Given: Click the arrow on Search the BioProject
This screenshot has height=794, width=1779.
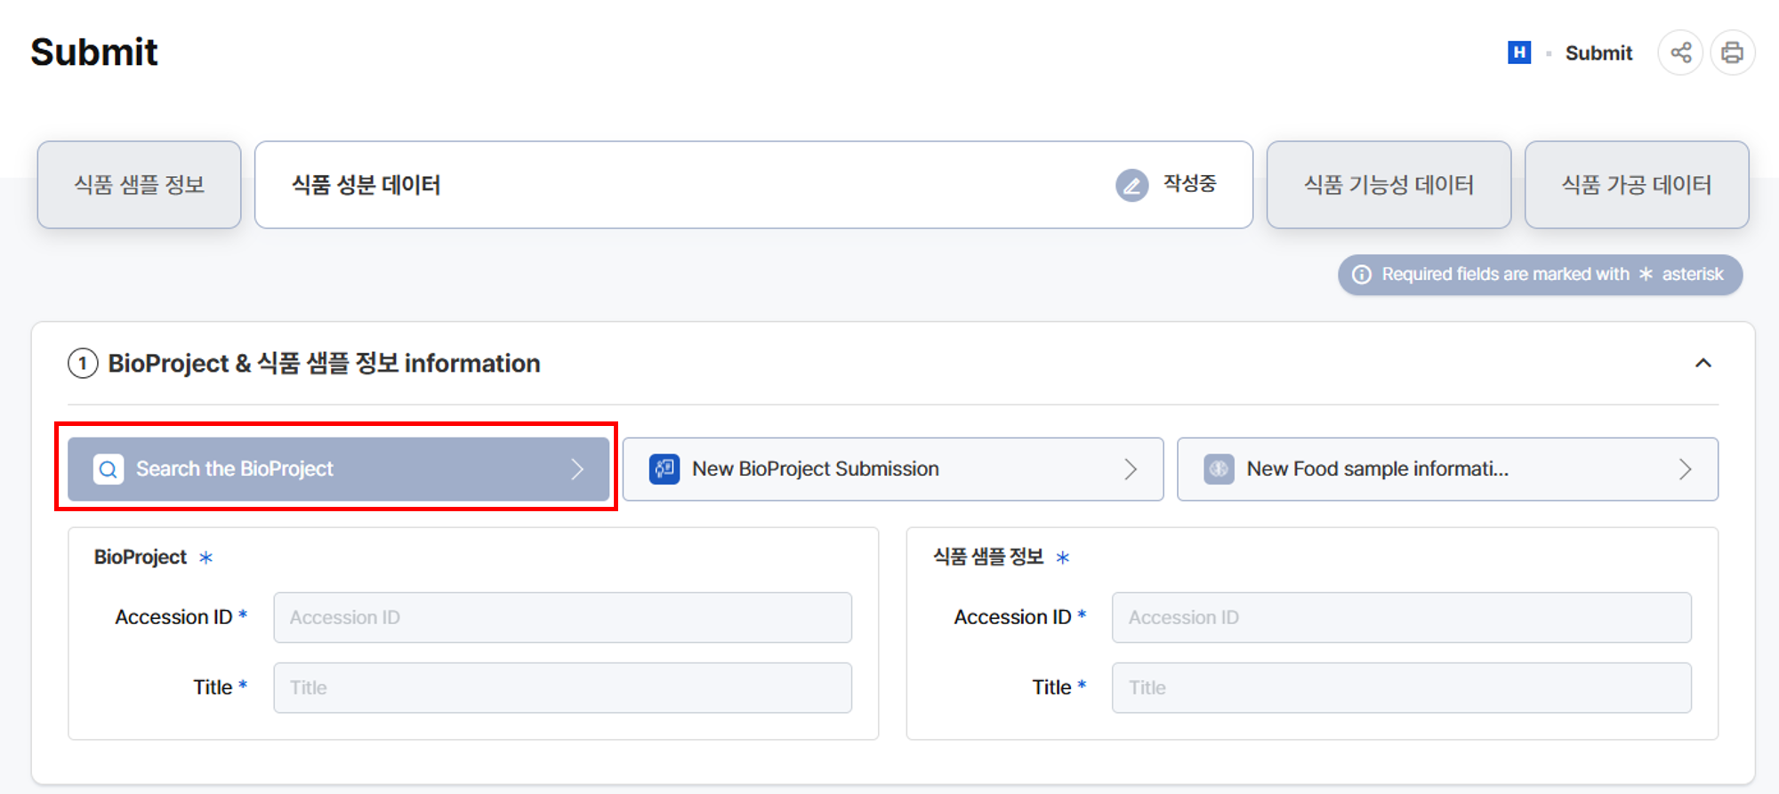Looking at the screenshot, I should 577,469.
